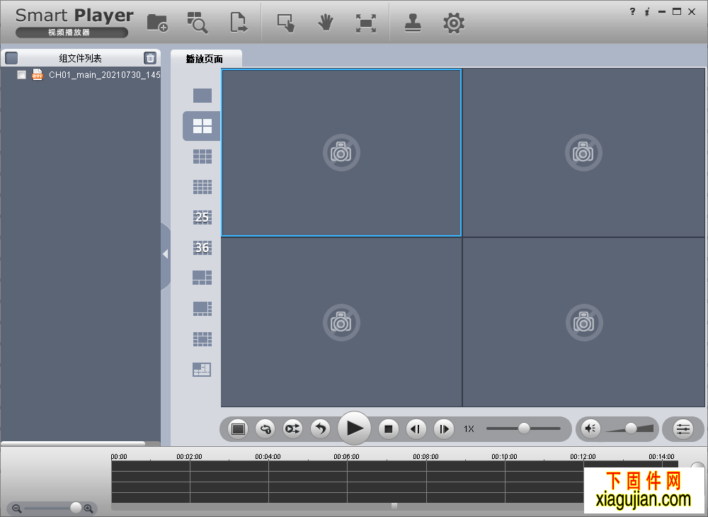Image resolution: width=708 pixels, height=517 pixels.
Task: Choose the custom split layout icon
Action: tap(202, 370)
